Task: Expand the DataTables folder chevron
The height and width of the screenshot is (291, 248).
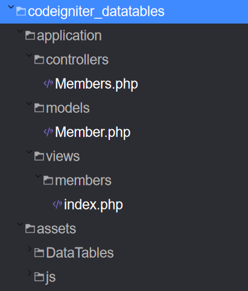Action: point(30,249)
